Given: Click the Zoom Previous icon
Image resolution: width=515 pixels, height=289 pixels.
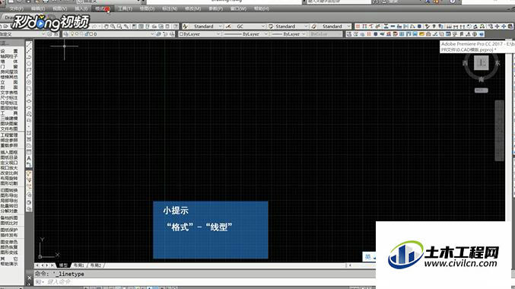Looking at the screenshot, I should click(x=126, y=27).
